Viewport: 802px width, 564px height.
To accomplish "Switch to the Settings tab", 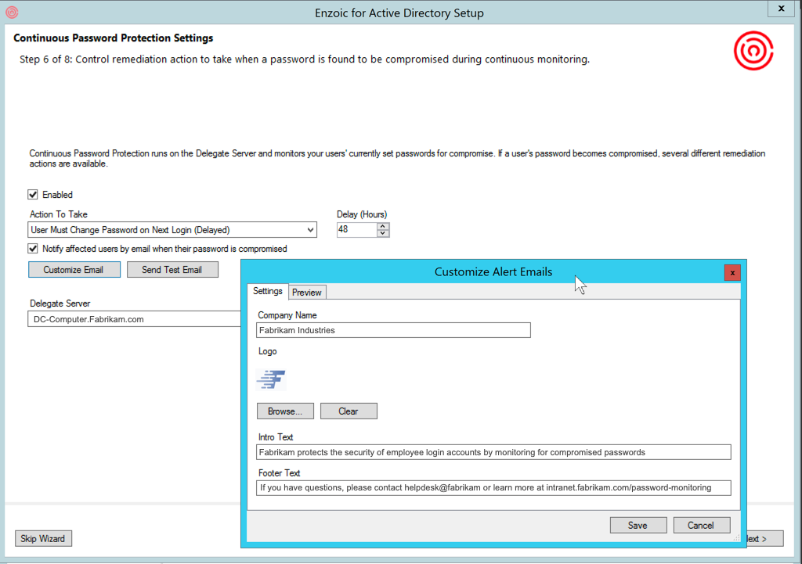I will pyautogui.click(x=268, y=291).
